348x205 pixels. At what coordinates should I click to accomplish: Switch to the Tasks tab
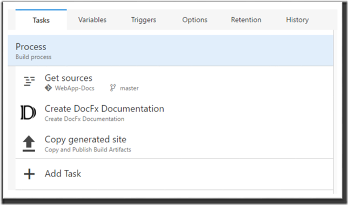coord(41,20)
